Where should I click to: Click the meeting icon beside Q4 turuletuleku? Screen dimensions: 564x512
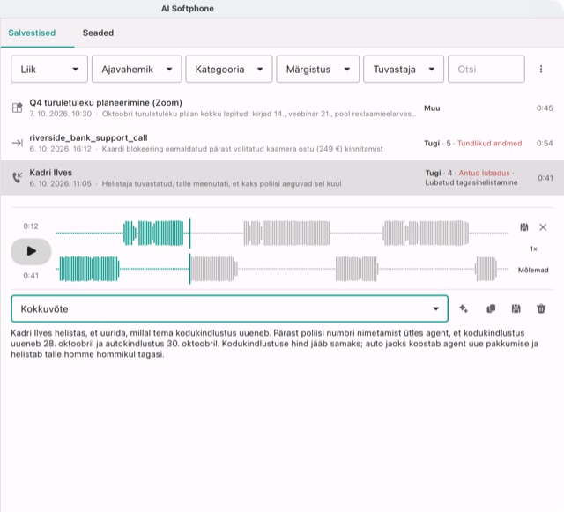(18, 108)
